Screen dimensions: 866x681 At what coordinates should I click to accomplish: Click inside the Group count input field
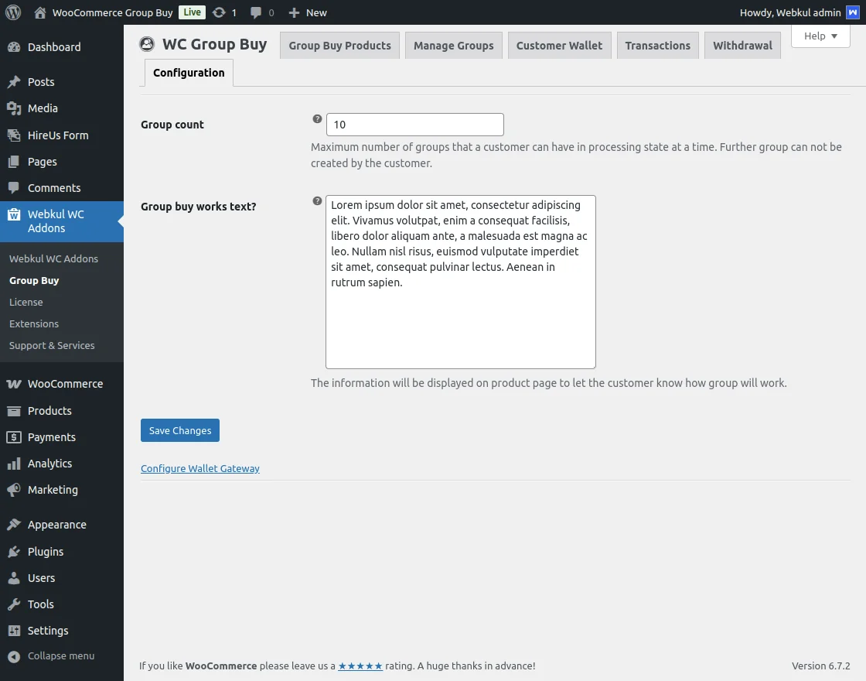click(x=414, y=124)
